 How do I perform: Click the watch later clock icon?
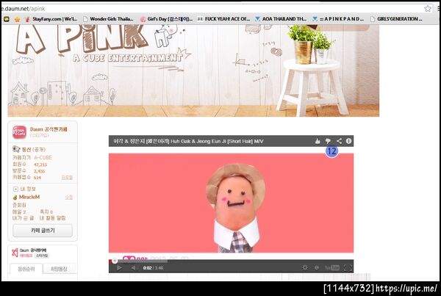point(317,267)
